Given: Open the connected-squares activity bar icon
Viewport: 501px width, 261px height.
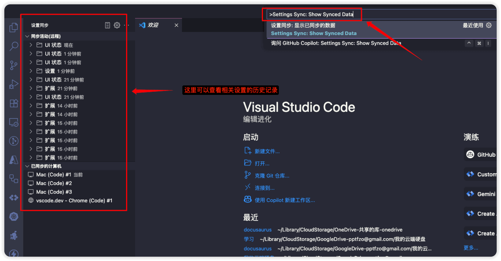Looking at the screenshot, I should pos(14,179).
